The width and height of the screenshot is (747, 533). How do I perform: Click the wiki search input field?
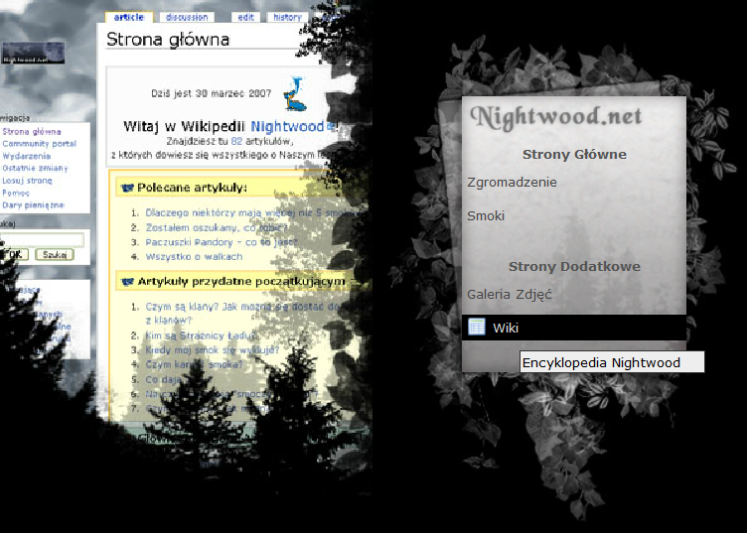42,240
